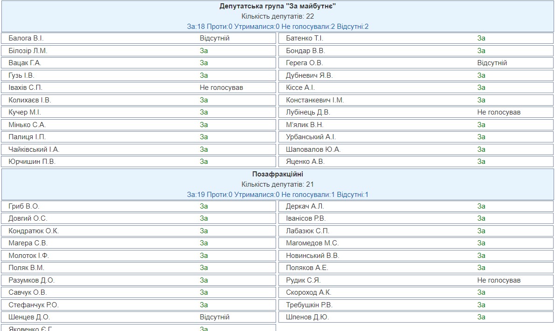Viewport: 555px width, 331px height.
Task: Click Рудик С.Я. "Не голосував" status
Action: 499,280
